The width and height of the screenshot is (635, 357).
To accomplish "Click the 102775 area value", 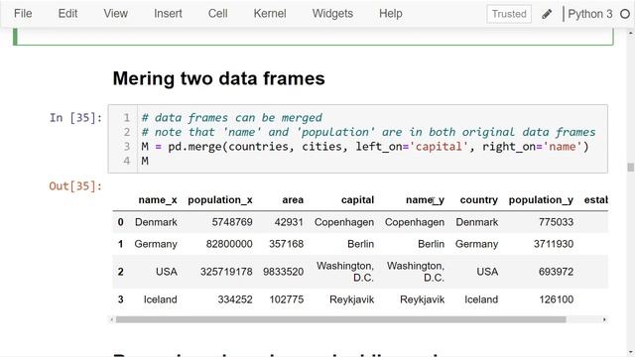I will pos(287,299).
